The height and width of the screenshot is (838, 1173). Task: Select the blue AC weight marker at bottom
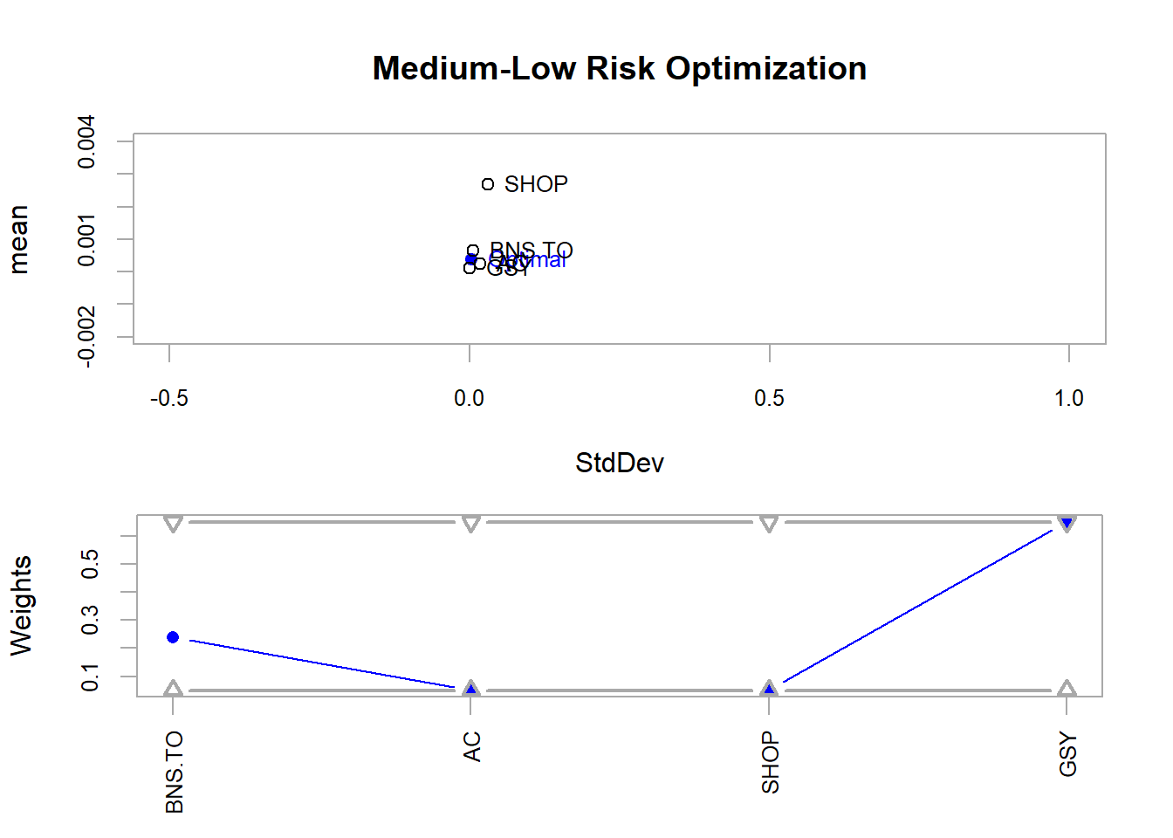click(471, 690)
